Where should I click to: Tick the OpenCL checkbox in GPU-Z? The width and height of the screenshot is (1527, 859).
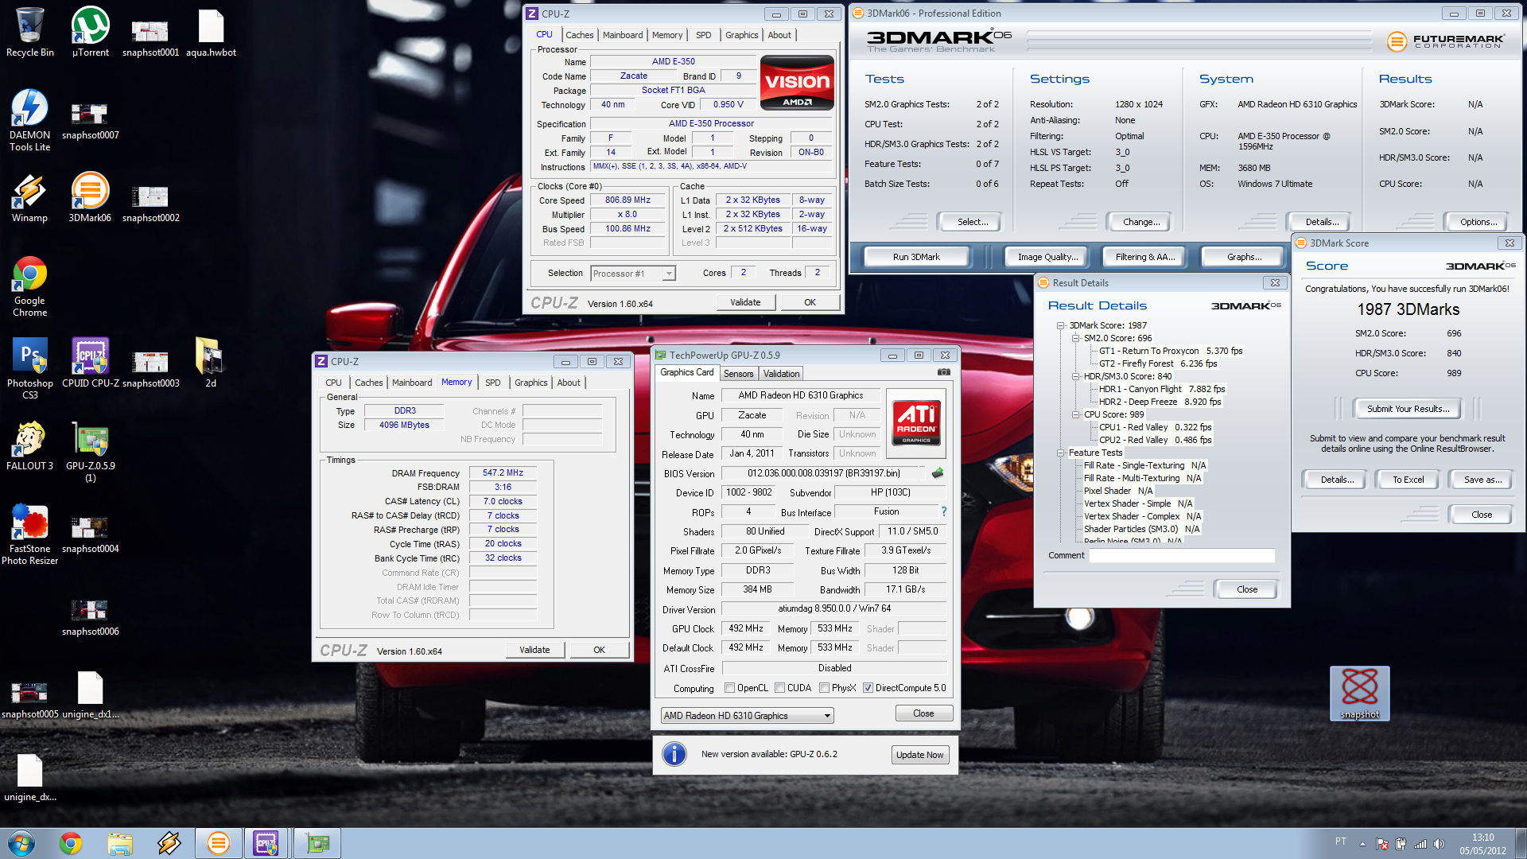(x=729, y=688)
